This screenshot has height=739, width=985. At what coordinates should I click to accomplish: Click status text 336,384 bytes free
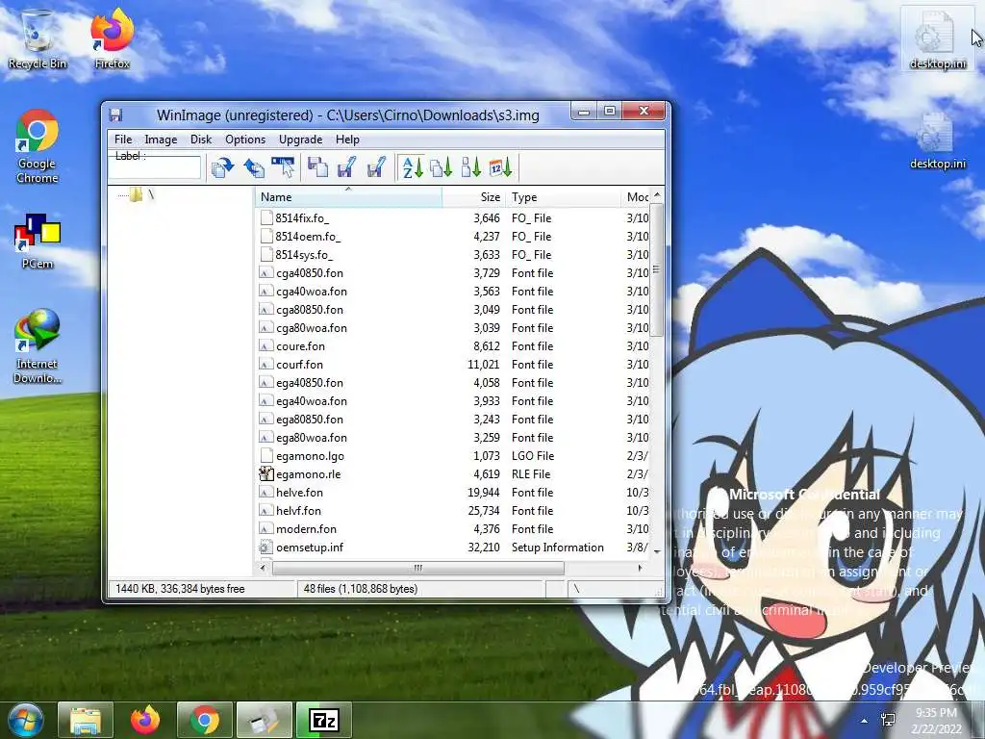[x=202, y=589]
